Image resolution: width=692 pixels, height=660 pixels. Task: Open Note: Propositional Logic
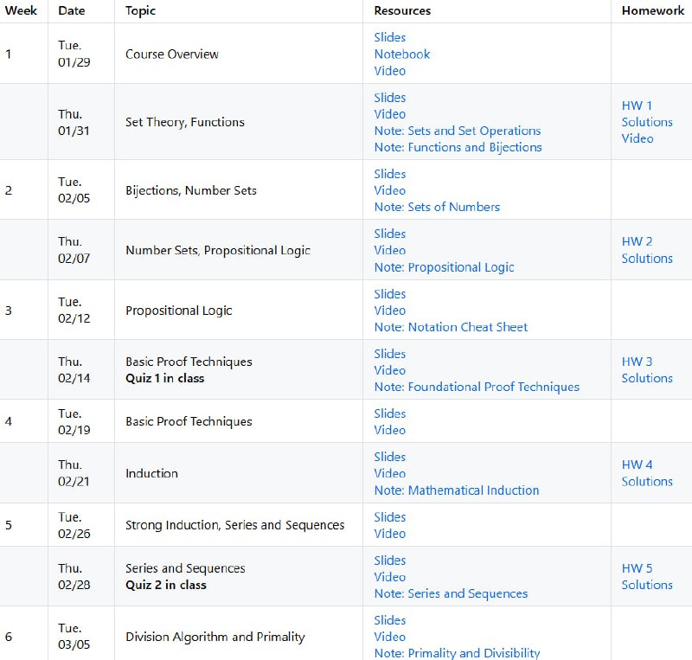[x=444, y=267]
